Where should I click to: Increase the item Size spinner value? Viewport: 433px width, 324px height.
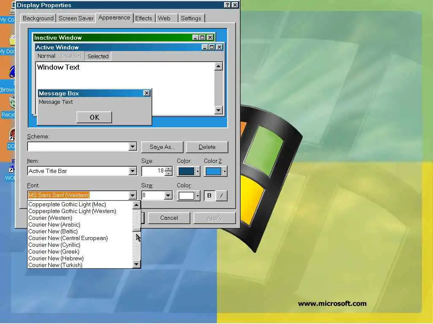[168, 169]
